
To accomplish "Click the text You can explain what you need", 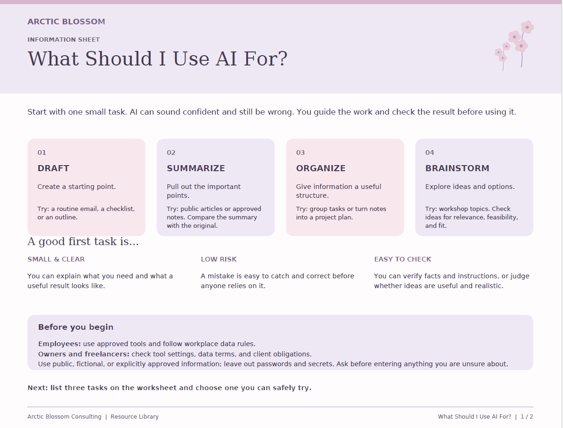I will (x=100, y=281).
